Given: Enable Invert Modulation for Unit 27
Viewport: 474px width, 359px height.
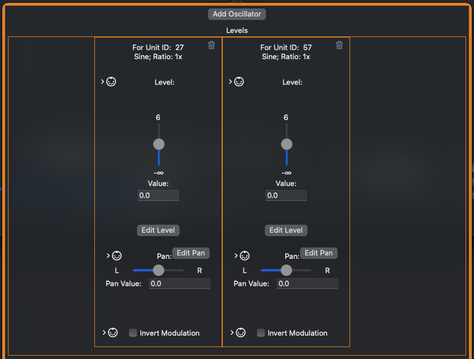Looking at the screenshot, I should click(x=133, y=333).
